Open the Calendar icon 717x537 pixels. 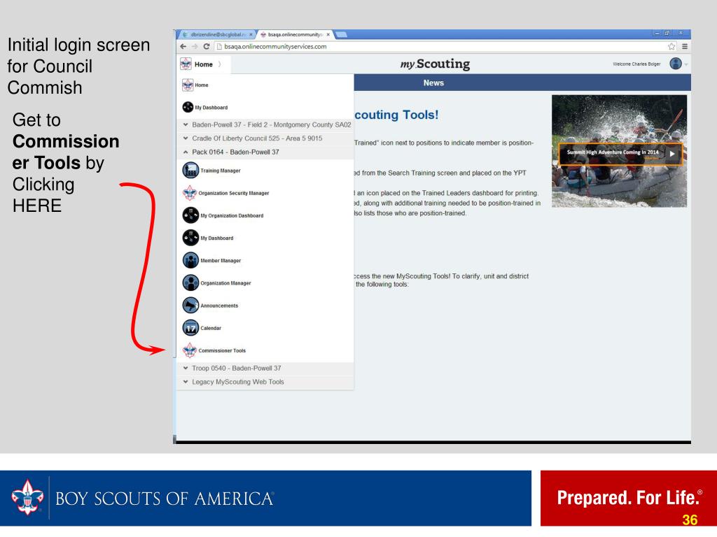click(x=190, y=327)
